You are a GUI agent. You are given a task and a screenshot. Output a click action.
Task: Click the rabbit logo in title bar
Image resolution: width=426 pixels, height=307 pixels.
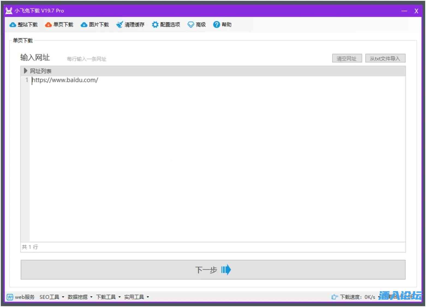click(9, 11)
